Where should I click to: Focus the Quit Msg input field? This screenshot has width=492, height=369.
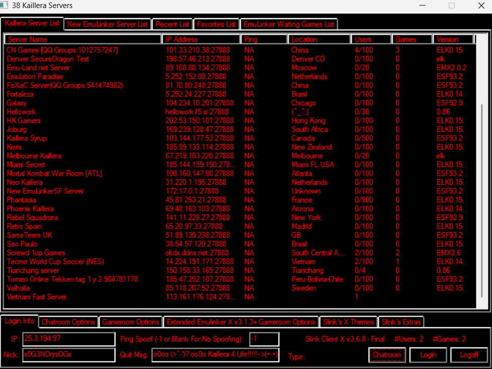click(215, 354)
